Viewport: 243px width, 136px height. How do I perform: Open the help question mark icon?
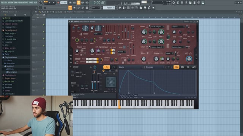tap(186, 3)
